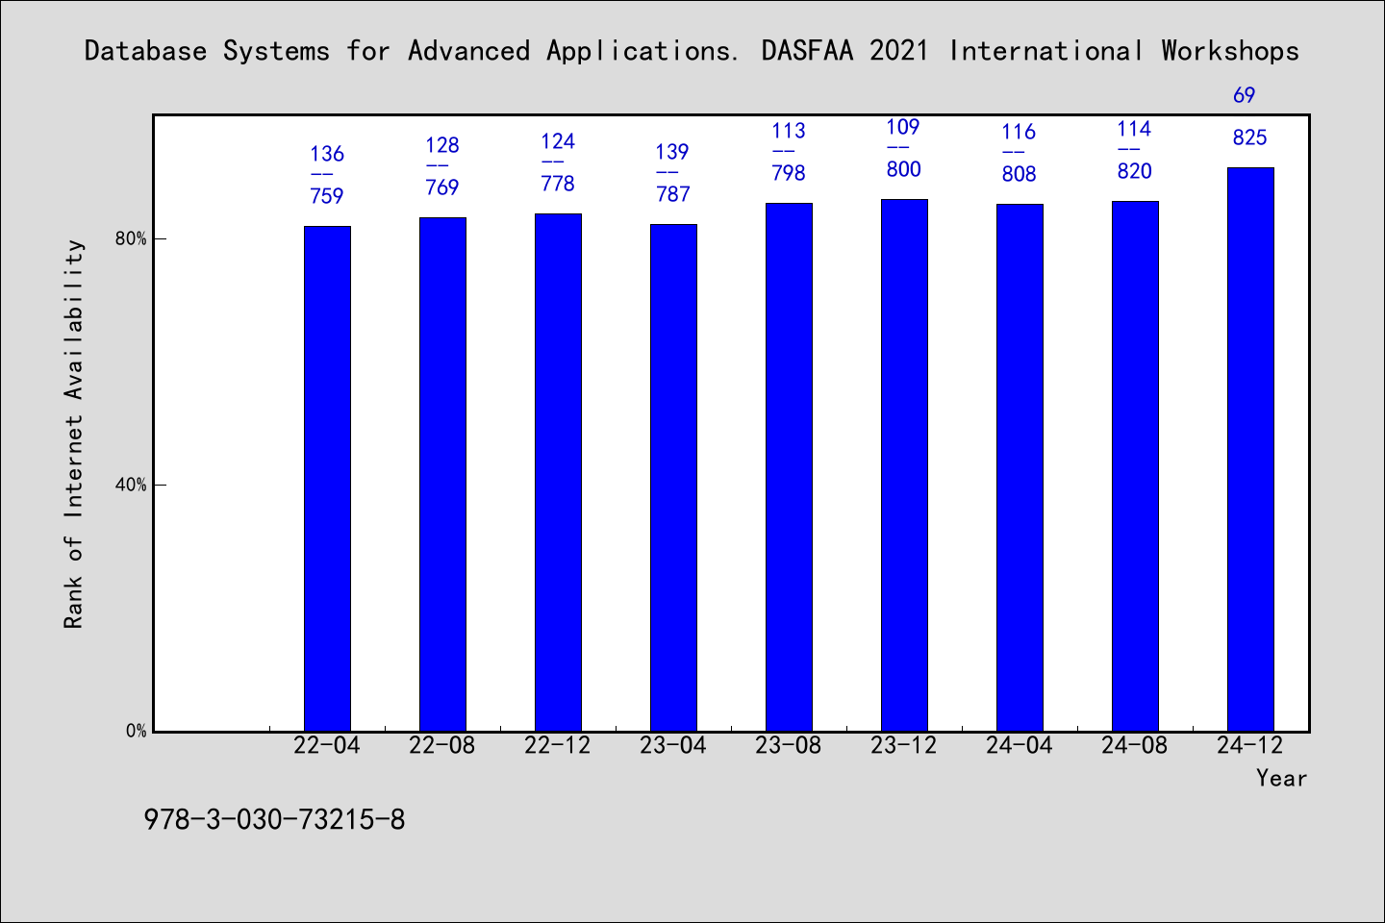The image size is (1385, 923).
Task: Select the 23-12 bar
Action: coord(904,465)
